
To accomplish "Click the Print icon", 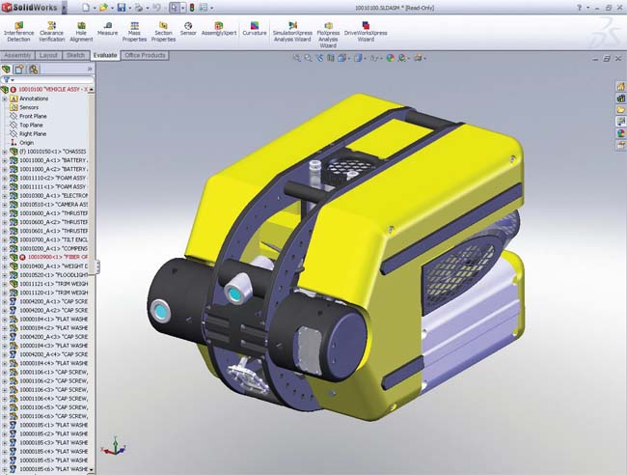I will pos(139,7).
